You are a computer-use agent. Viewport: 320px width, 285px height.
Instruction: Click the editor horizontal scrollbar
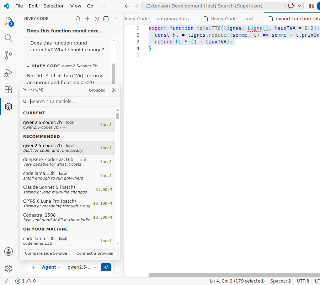pyautogui.click(x=234, y=275)
